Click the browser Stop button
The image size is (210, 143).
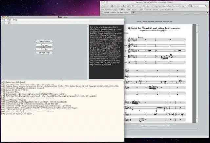118,6
